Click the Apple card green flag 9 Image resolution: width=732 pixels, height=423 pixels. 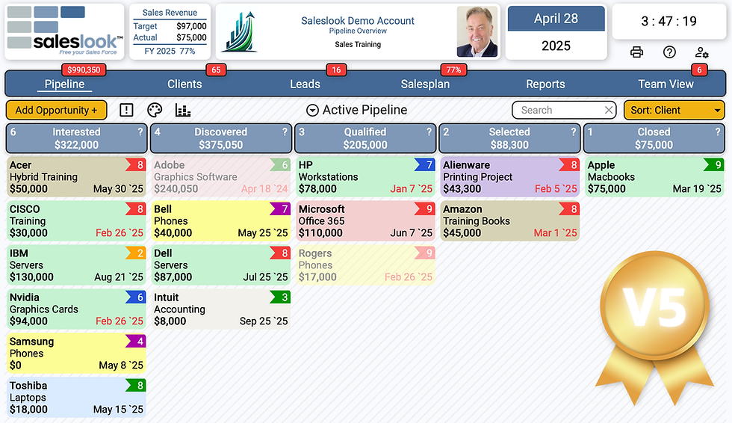coord(714,164)
